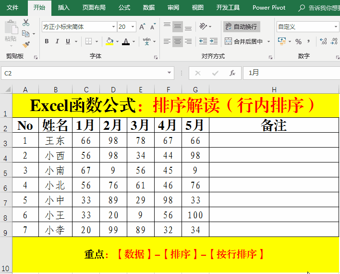Decrease indent in alignment group
The height and width of the screenshot is (274, 340).
point(203,41)
